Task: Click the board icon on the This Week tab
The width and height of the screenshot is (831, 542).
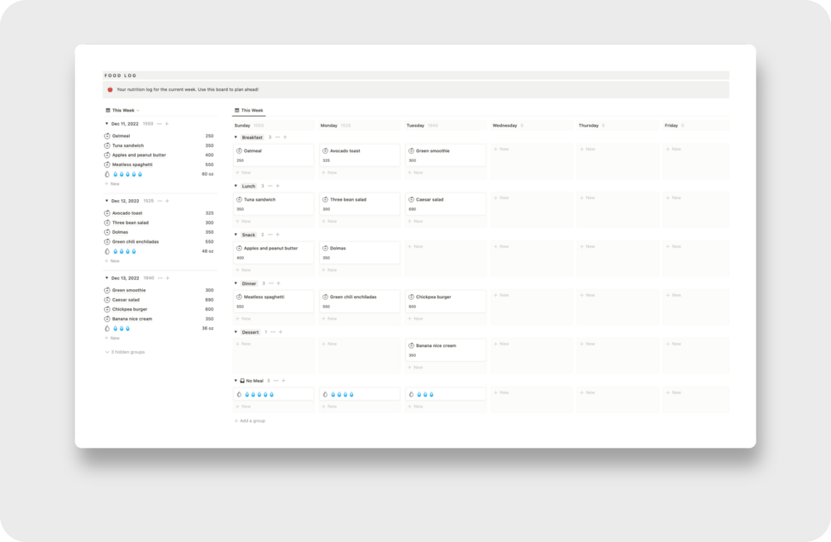Action: (237, 110)
